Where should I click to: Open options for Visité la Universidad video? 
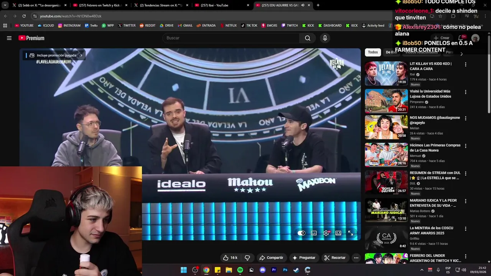pyautogui.click(x=466, y=92)
